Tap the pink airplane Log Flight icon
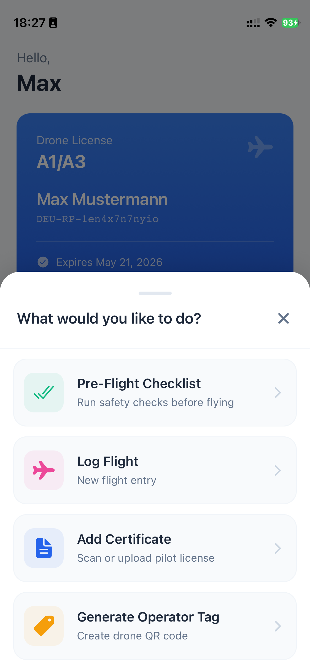Viewport: 310px width, 672px height. pos(44,470)
